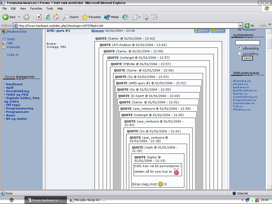Open the History toolbar icon
The height and width of the screenshot is (204, 272).
tap(125, 17)
